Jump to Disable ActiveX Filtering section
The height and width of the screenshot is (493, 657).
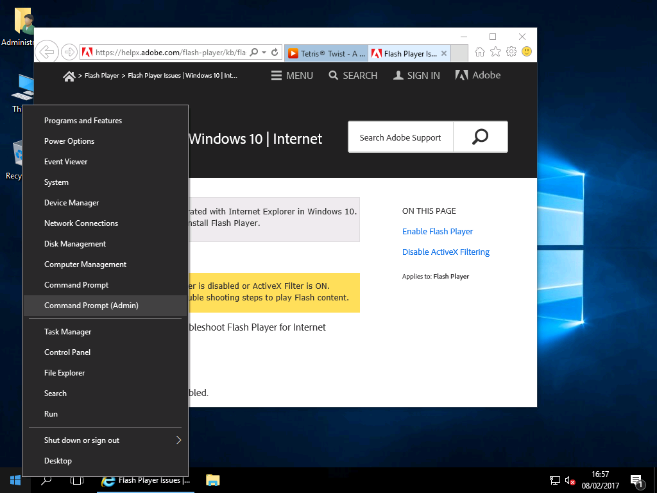pos(446,252)
